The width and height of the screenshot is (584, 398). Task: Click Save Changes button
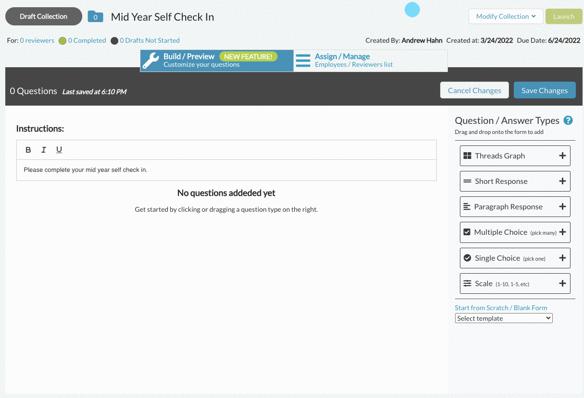click(545, 90)
